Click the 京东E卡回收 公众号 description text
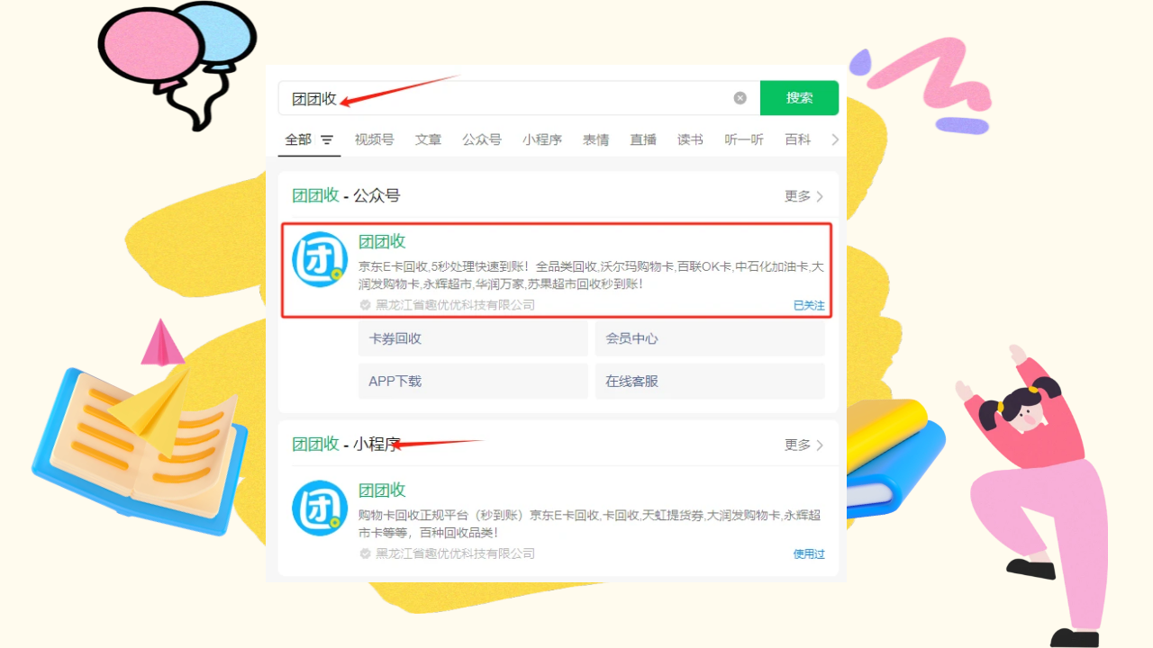This screenshot has height=648, width=1153. [591, 275]
